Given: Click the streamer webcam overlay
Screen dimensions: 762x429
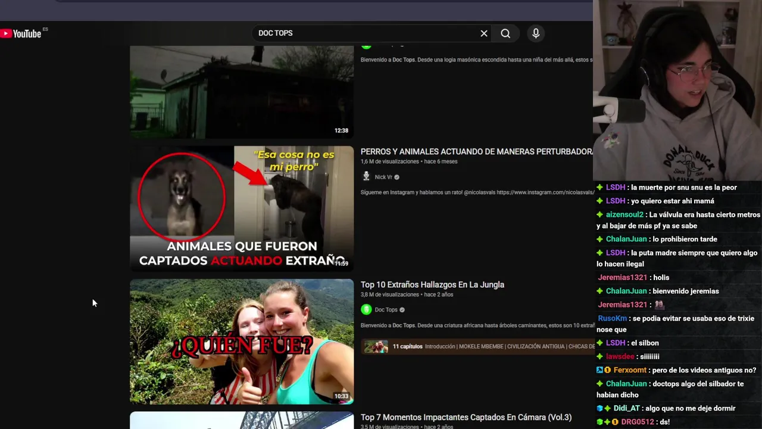Looking at the screenshot, I should pos(677,89).
